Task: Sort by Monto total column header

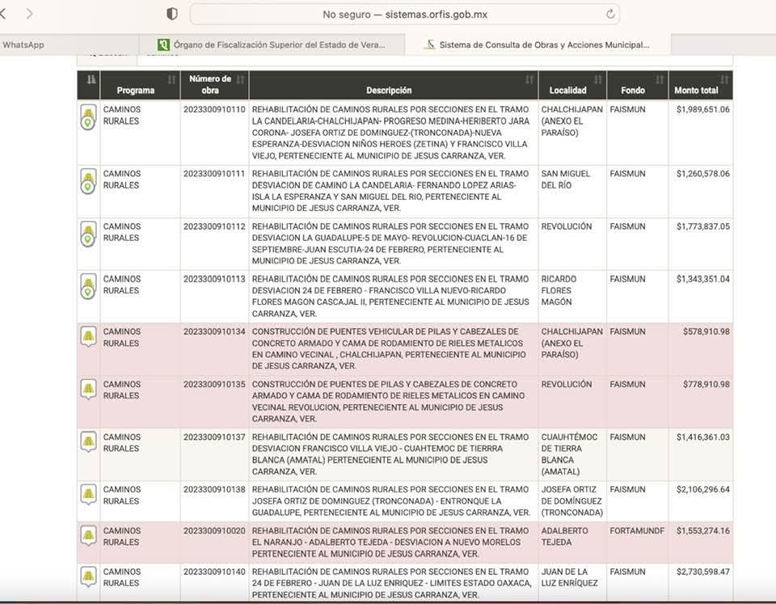Action: tap(696, 90)
